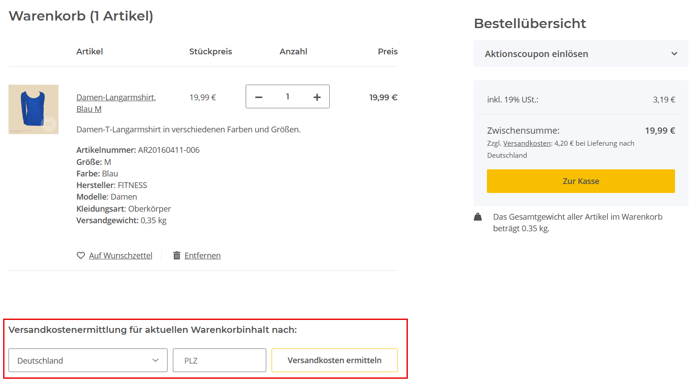Expand the Aktionscoupon chevron arrow
This screenshot has width=696, height=385.
point(674,54)
